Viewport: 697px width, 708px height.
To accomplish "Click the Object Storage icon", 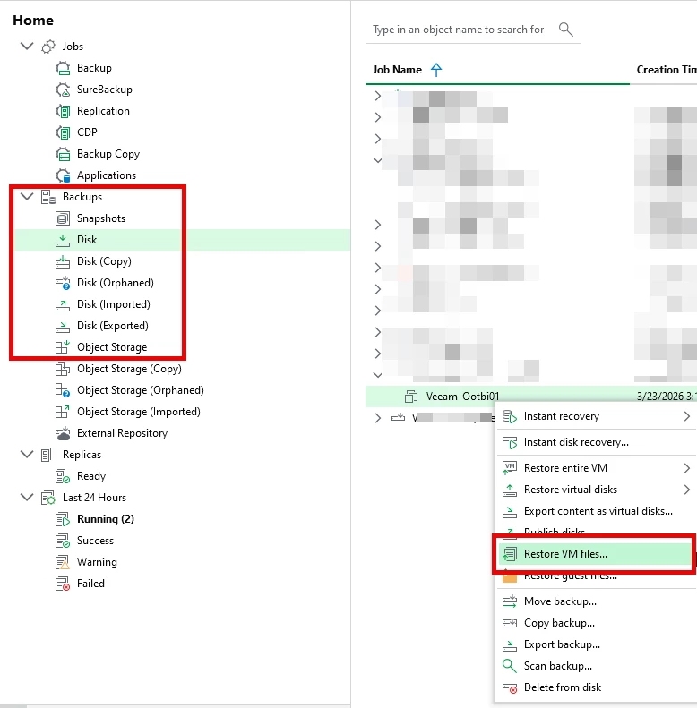I will [x=63, y=347].
